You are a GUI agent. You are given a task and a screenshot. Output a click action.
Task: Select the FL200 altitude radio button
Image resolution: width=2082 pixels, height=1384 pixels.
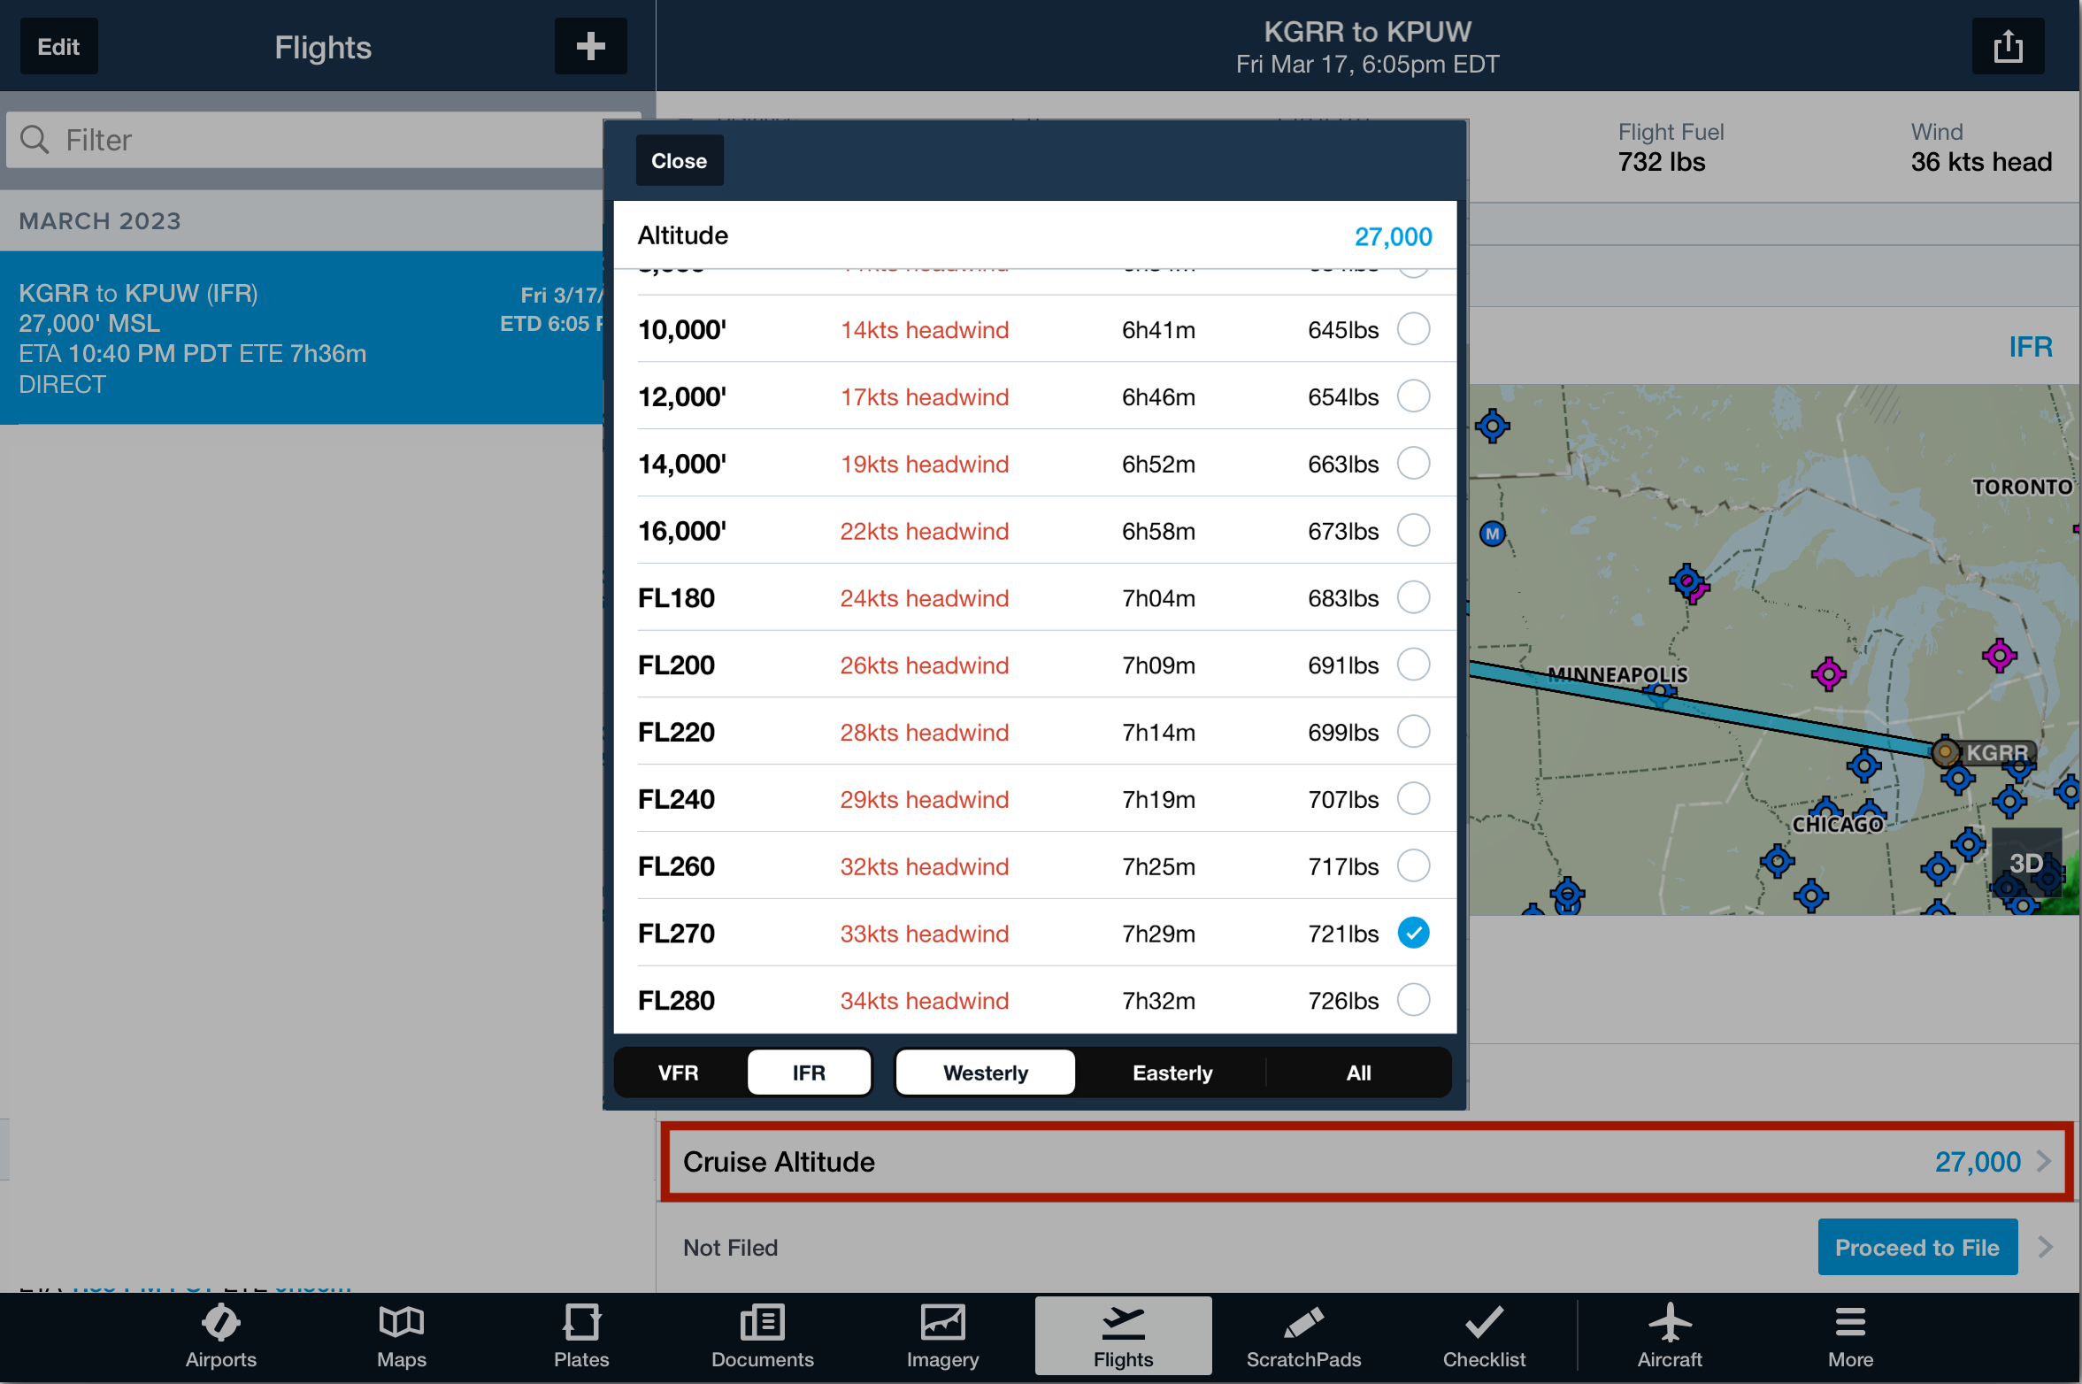pos(1413,665)
